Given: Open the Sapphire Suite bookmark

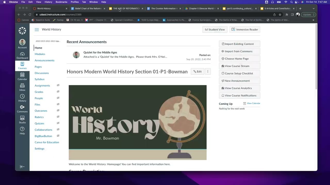Looking at the screenshot, I should (41, 20).
